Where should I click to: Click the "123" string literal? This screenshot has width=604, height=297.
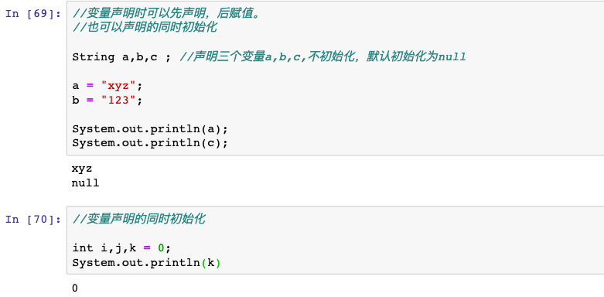point(118,100)
